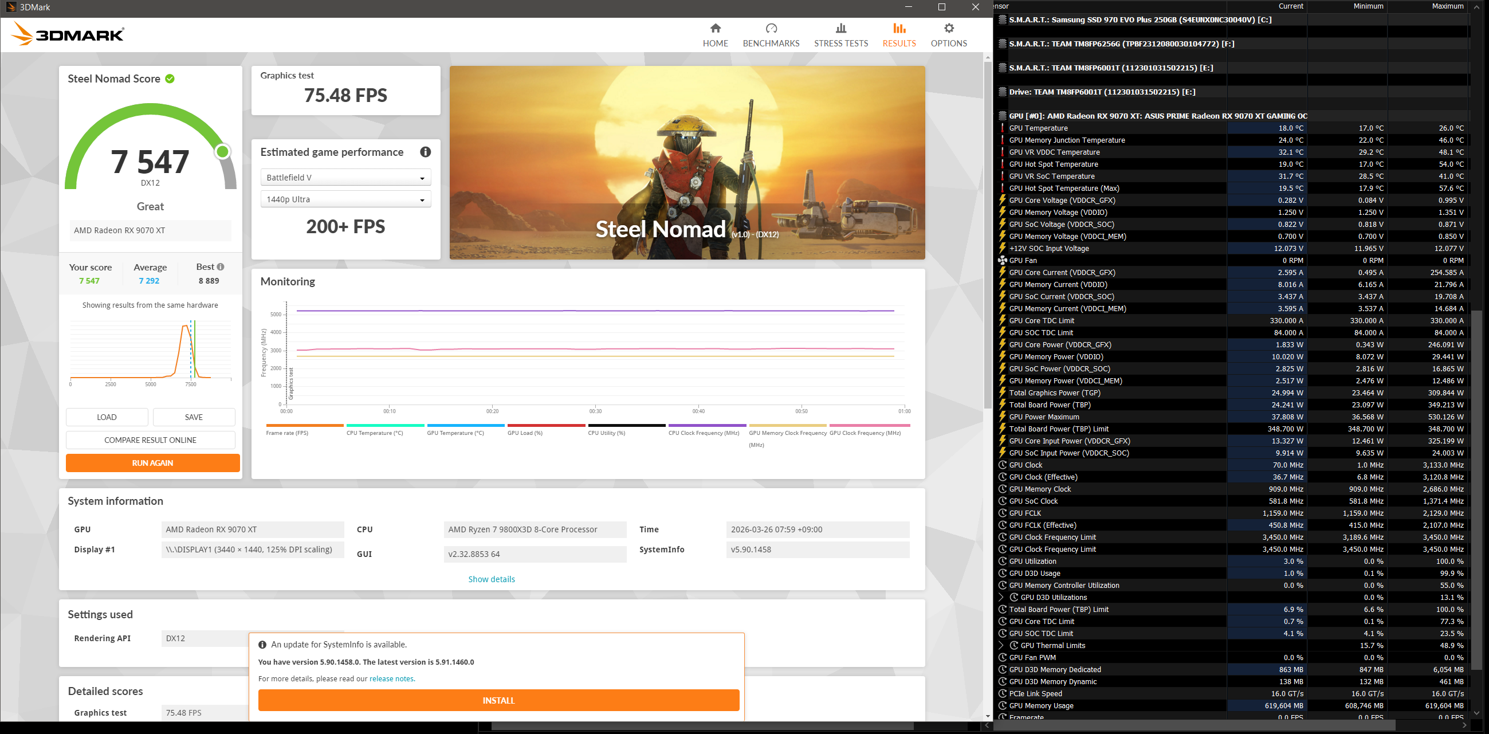Click info icon beside Best score
1489x734 pixels.
(220, 267)
